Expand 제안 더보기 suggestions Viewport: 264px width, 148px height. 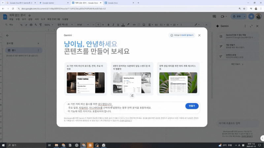(x=237, y=64)
